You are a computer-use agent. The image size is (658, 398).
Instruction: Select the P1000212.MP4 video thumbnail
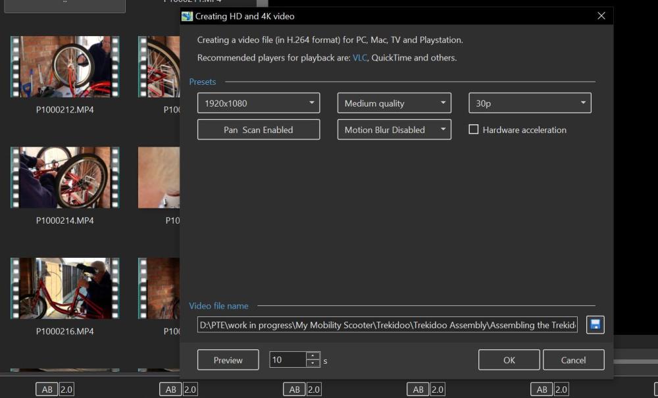64,67
